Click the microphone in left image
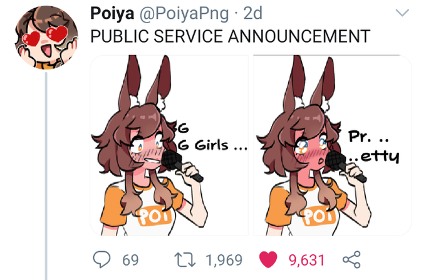The height and width of the screenshot is (280, 426). pyautogui.click(x=182, y=165)
